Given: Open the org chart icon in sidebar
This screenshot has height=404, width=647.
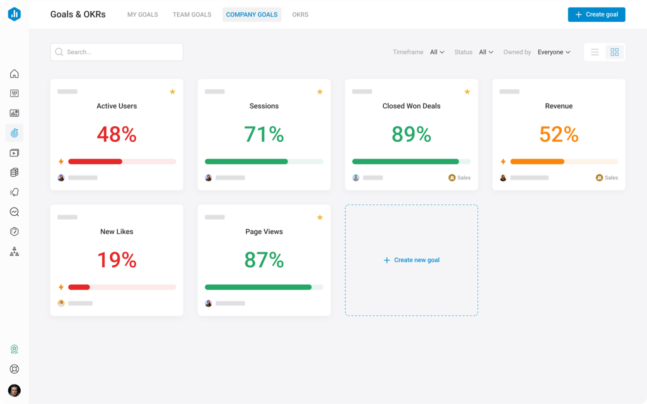Looking at the screenshot, I should [x=14, y=251].
